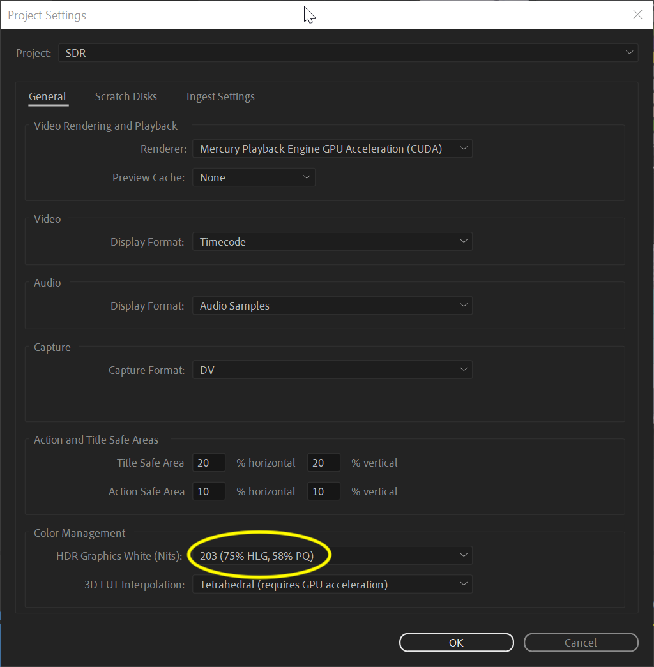The height and width of the screenshot is (667, 654).
Task: Open Audio Display Format dropdown
Action: coord(332,306)
